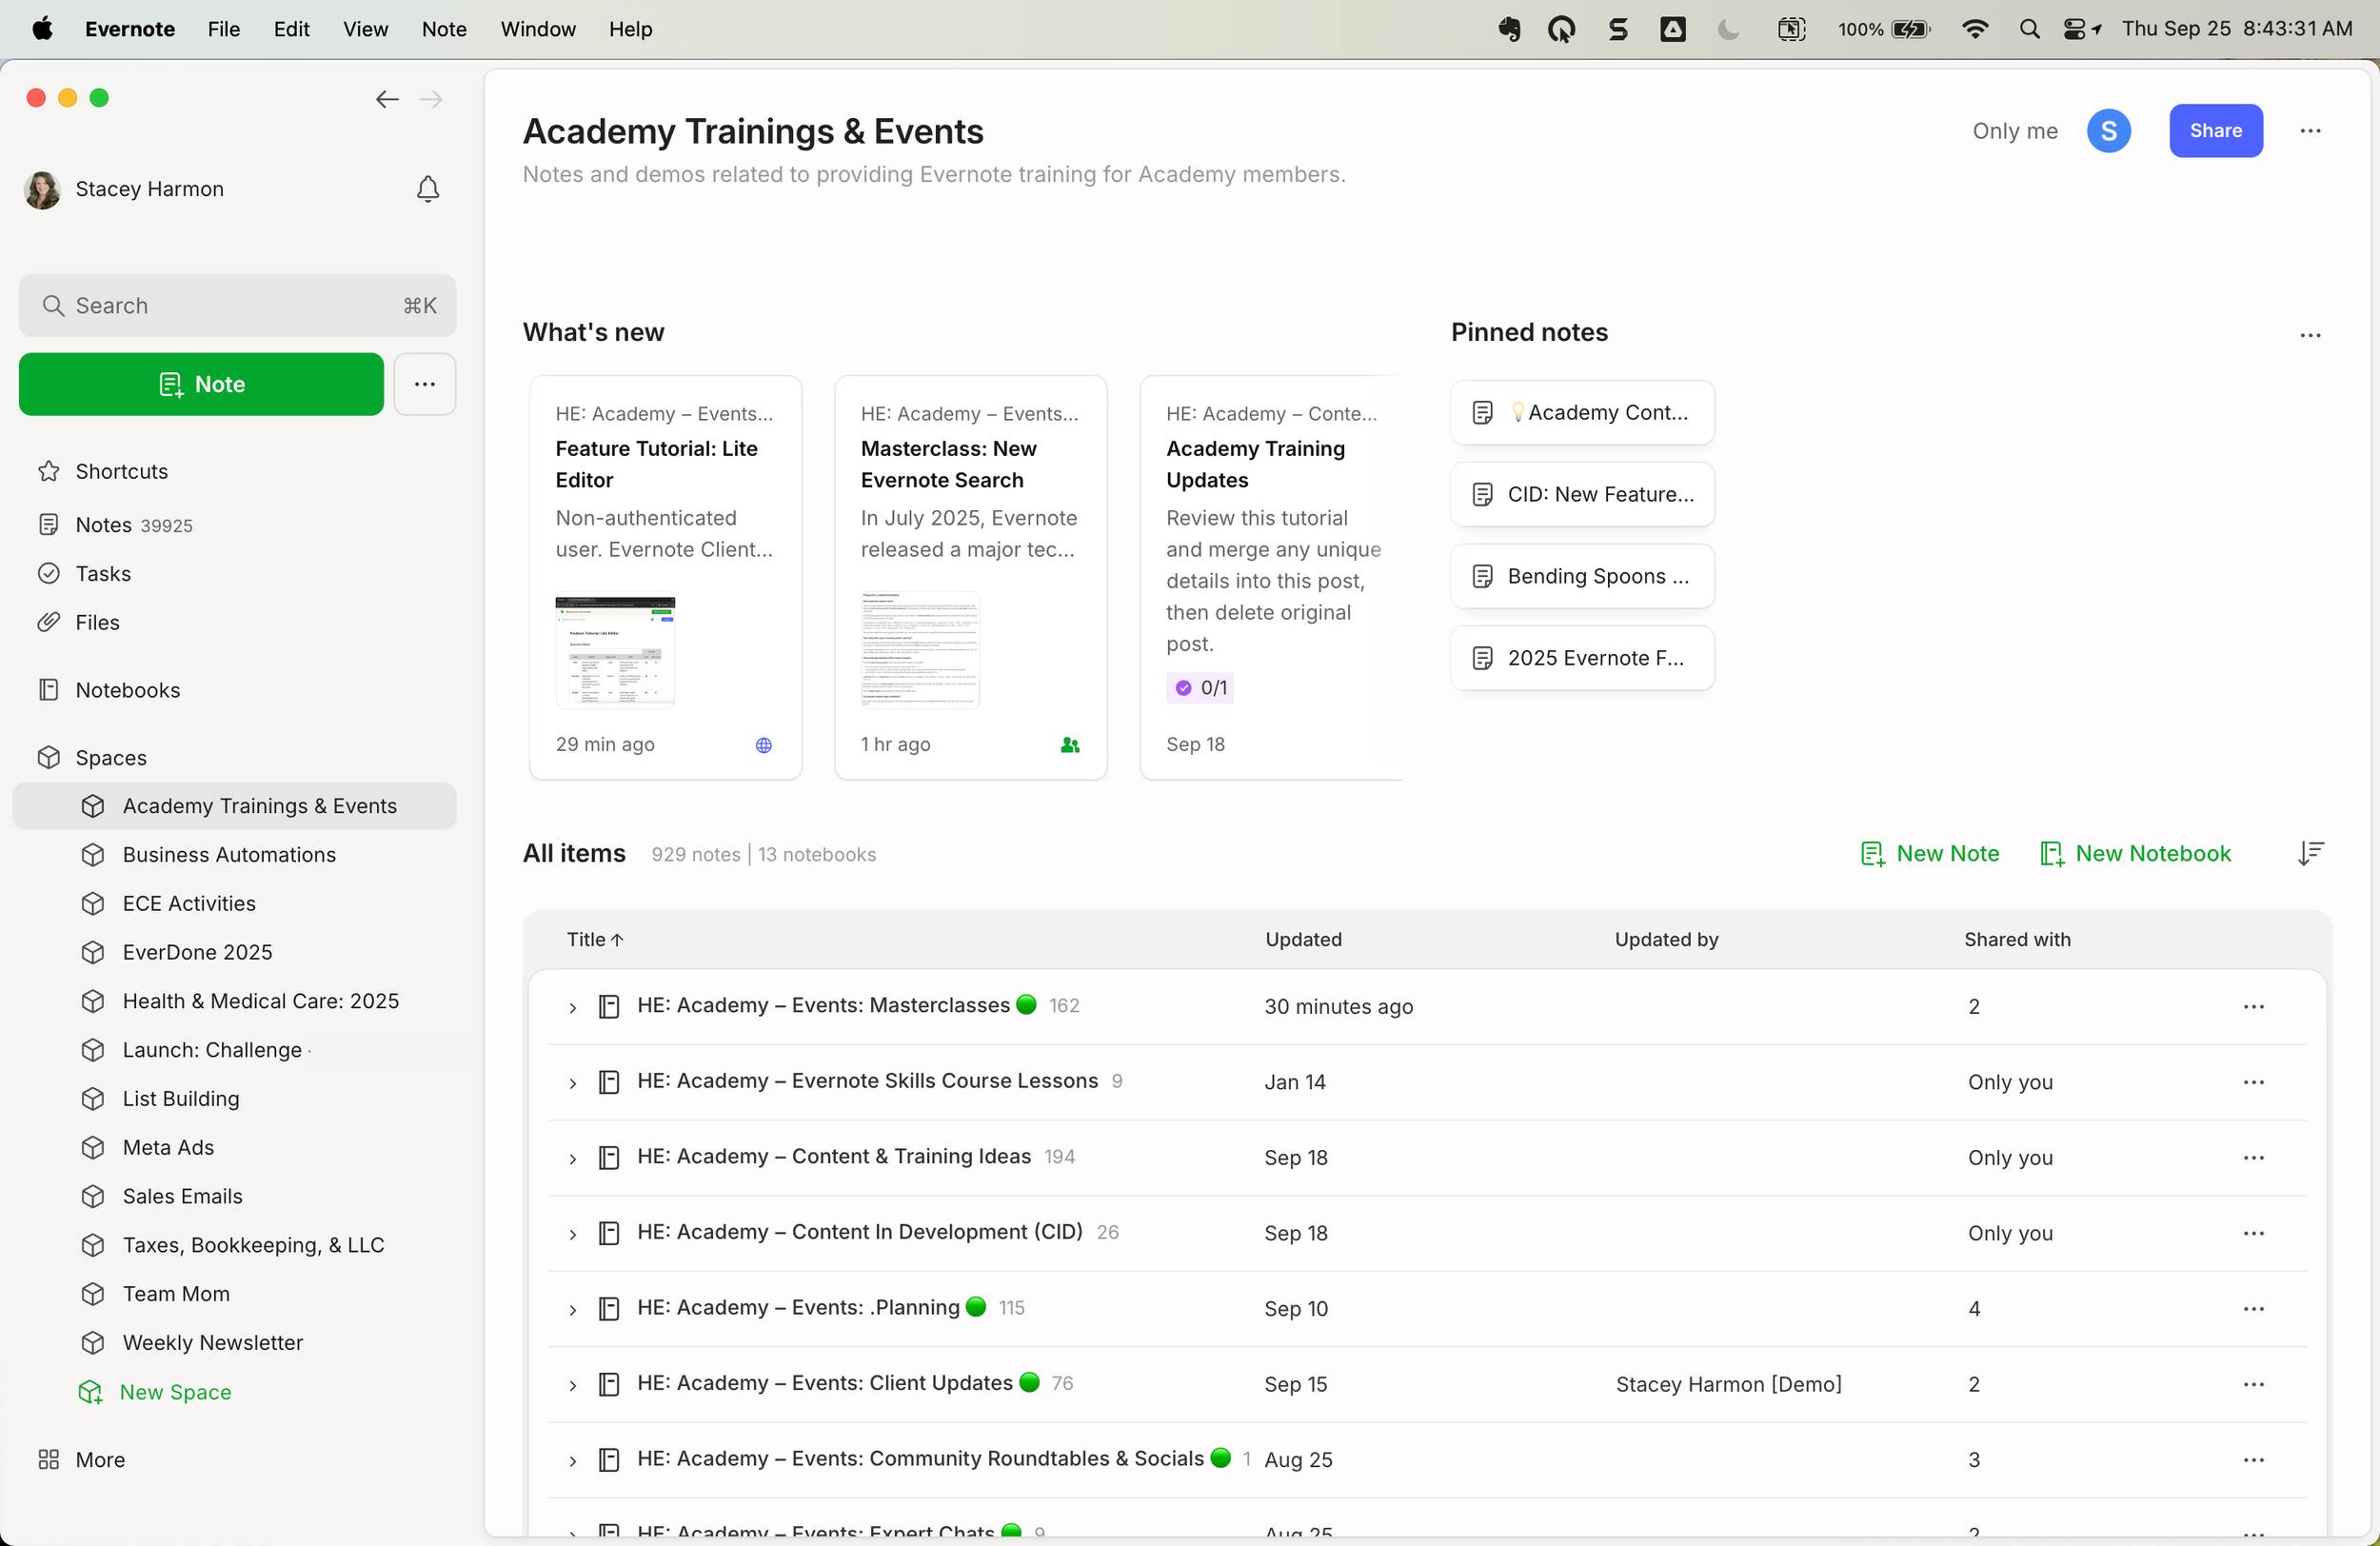Click the Shortcuts star icon
Screen dimensions: 2380x1546
coord(49,471)
